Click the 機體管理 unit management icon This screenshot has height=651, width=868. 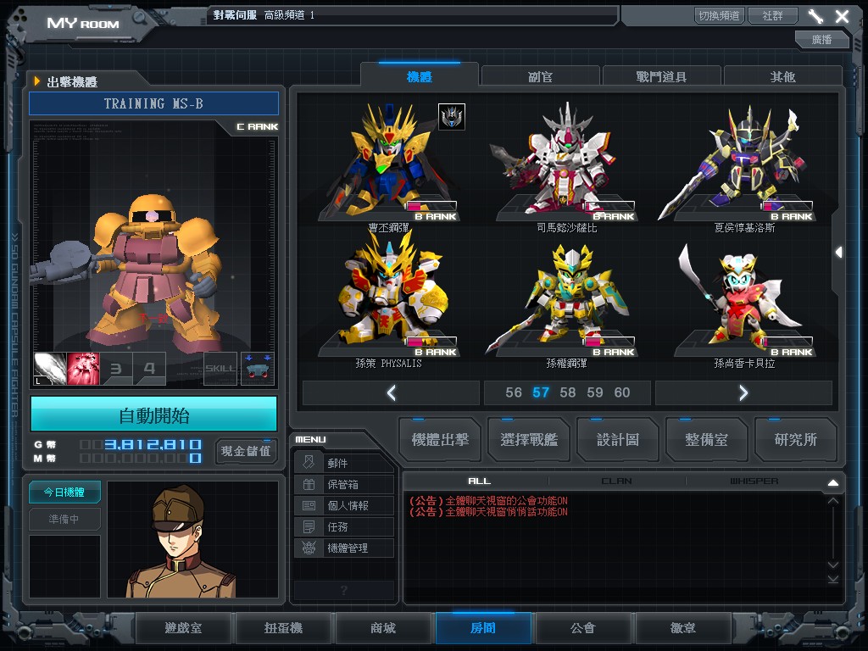309,548
